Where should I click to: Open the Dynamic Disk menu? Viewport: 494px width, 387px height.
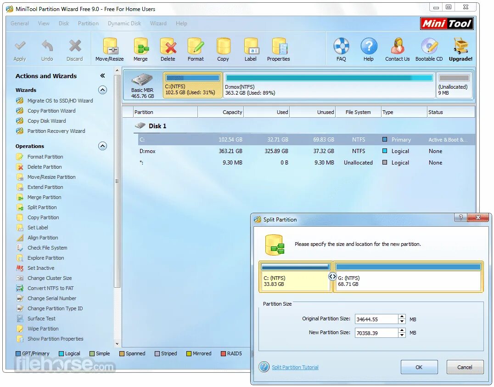124,23
